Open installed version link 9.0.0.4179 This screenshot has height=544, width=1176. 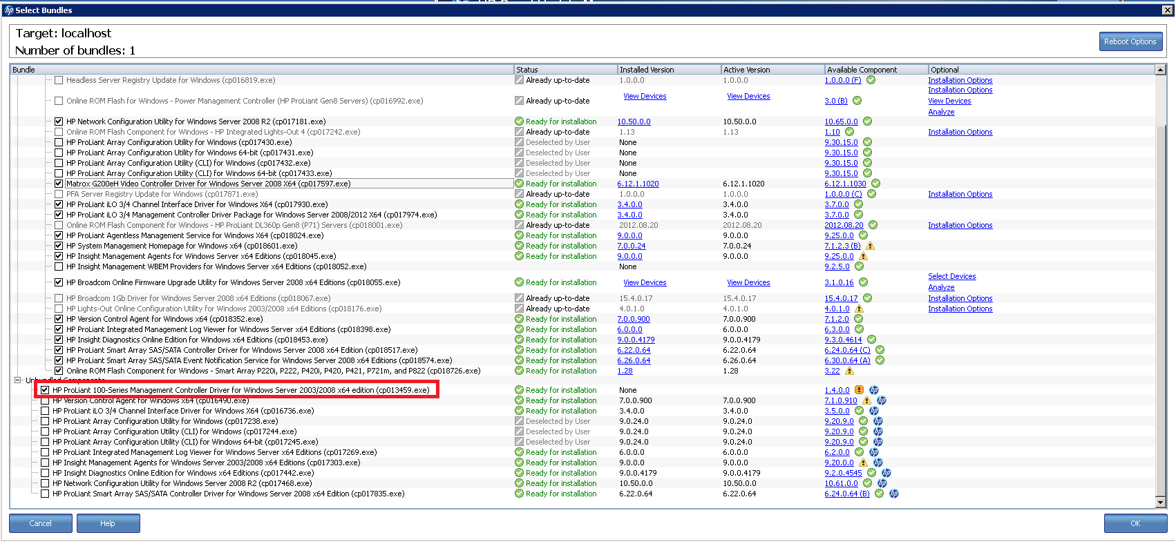(636, 340)
